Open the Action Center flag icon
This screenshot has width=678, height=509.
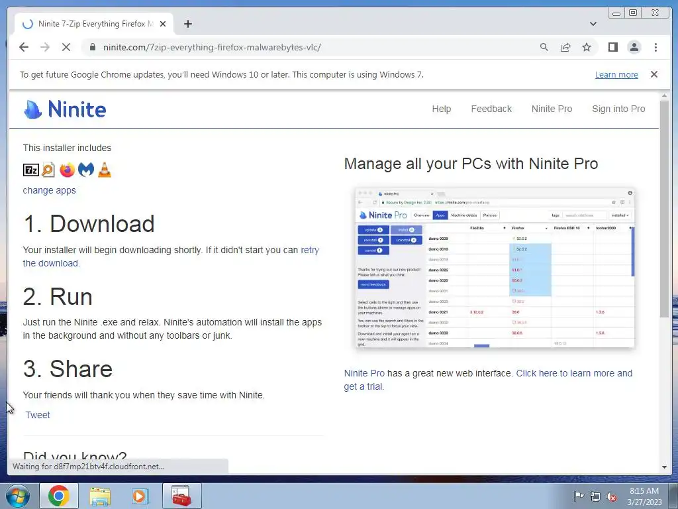click(579, 496)
